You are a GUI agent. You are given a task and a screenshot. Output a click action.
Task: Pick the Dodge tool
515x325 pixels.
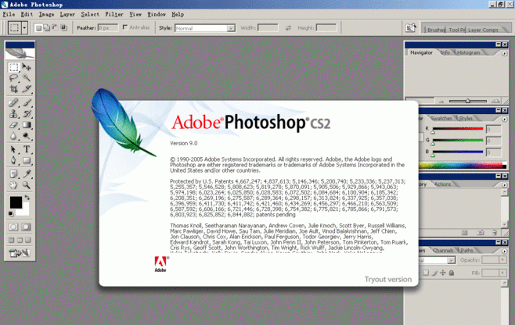point(27,136)
